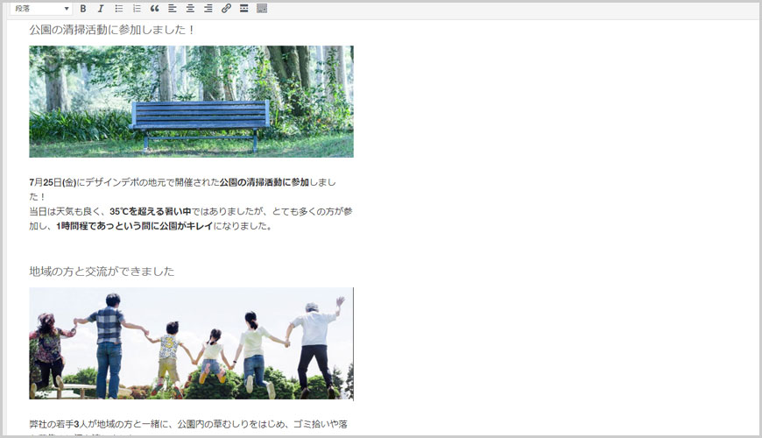Select the jumping family image

click(x=192, y=343)
